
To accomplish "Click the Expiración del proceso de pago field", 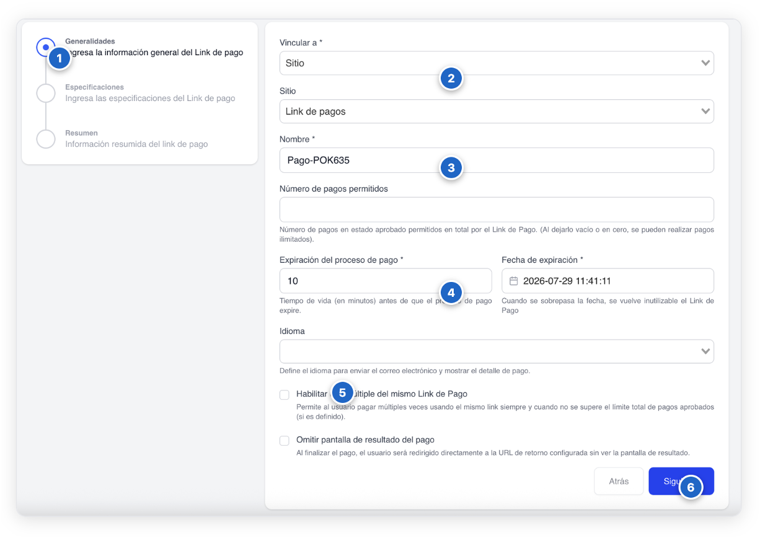I will pos(386,281).
